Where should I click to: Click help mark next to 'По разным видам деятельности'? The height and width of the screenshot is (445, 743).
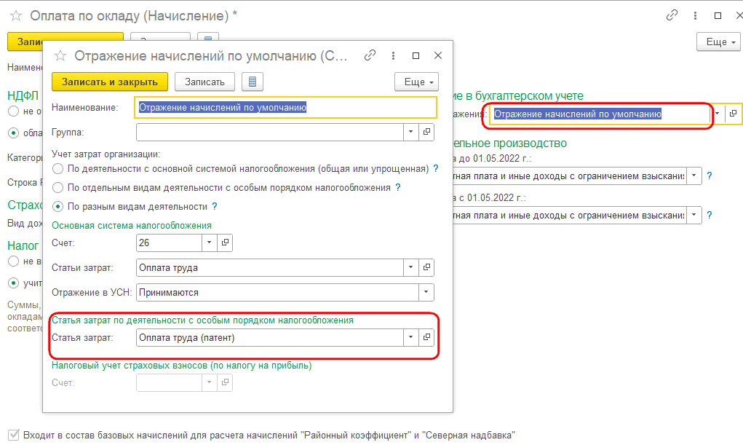coord(215,206)
